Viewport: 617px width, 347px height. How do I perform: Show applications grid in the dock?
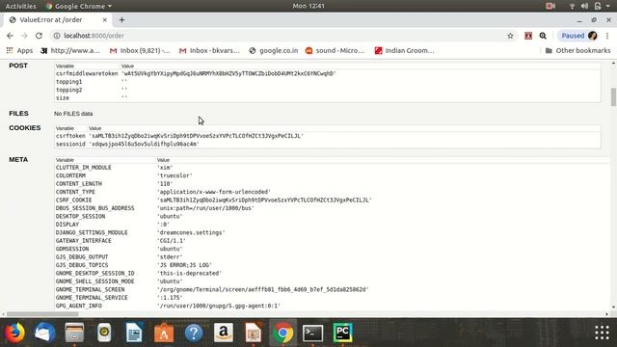(602, 333)
